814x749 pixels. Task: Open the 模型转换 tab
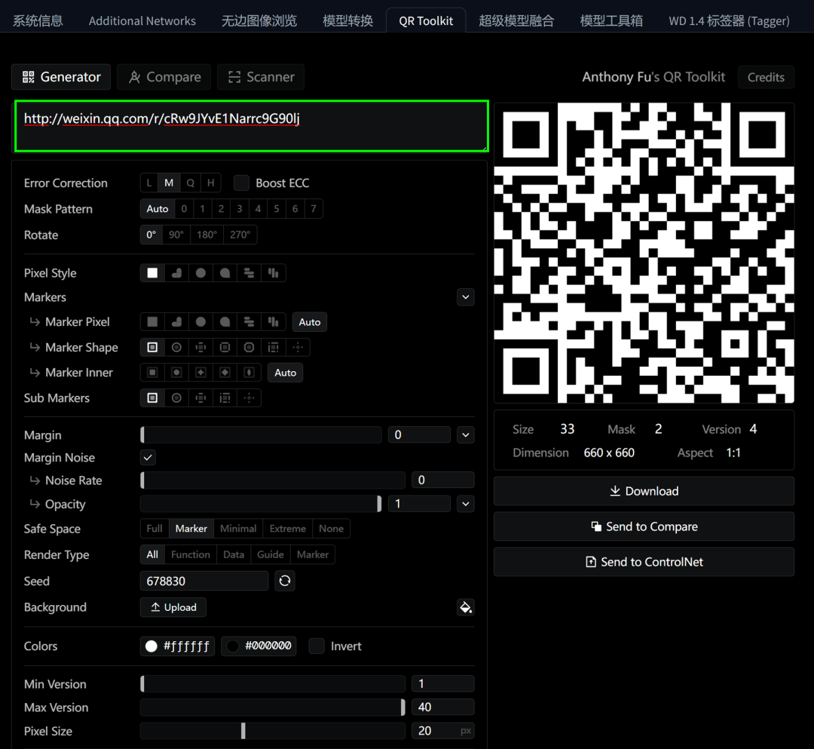point(347,21)
